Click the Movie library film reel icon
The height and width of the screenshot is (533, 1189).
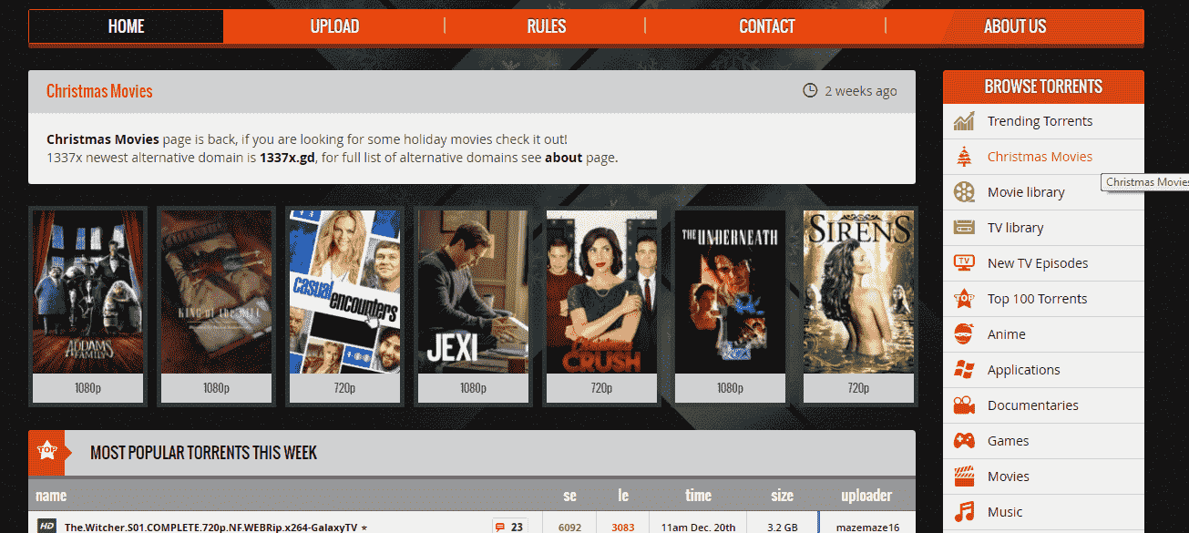[x=964, y=192]
